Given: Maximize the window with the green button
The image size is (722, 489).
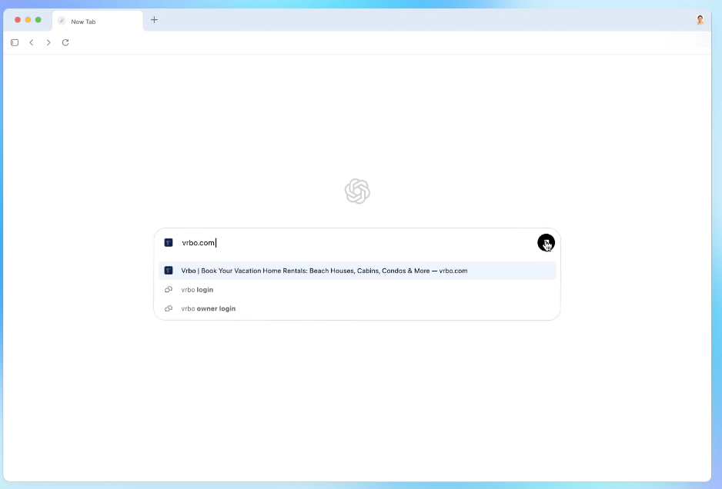Looking at the screenshot, I should pos(38,20).
